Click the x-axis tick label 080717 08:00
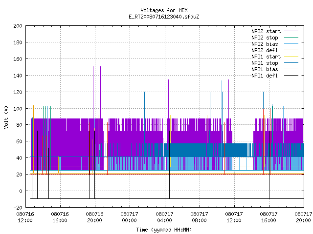Image resolution: width=313 pixels, height=234 pixels. click(x=199, y=217)
